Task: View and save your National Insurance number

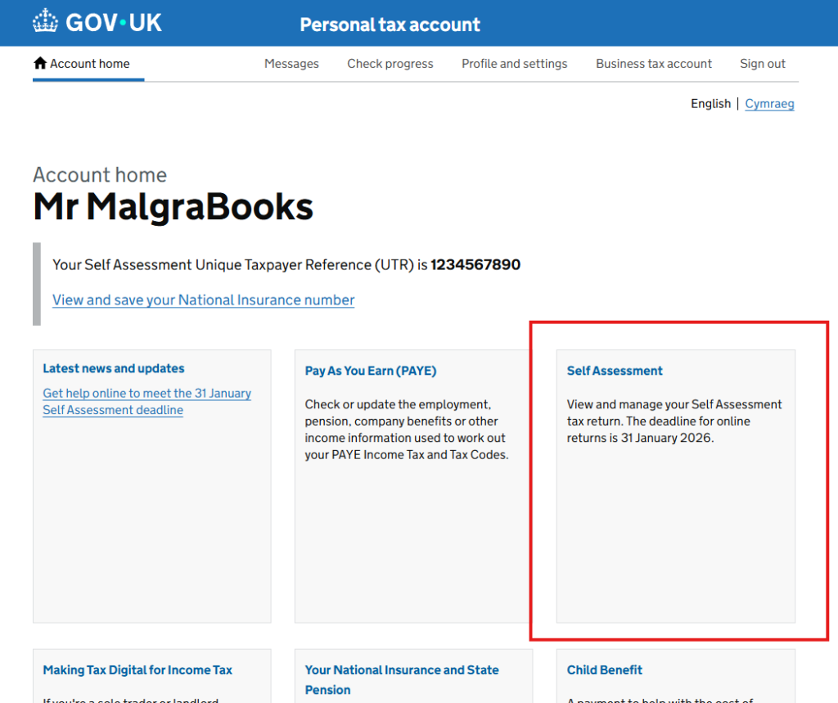Action: 203,300
